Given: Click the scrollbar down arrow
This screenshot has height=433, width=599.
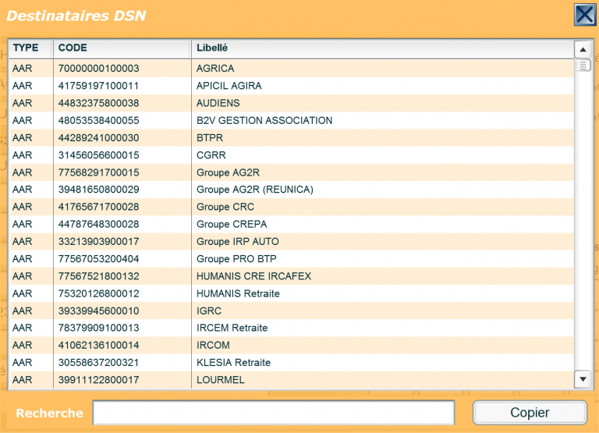Looking at the screenshot, I should tap(583, 379).
